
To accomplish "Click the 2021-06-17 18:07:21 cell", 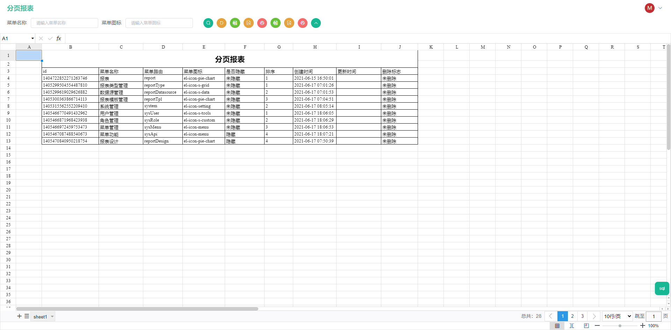I will (315, 134).
